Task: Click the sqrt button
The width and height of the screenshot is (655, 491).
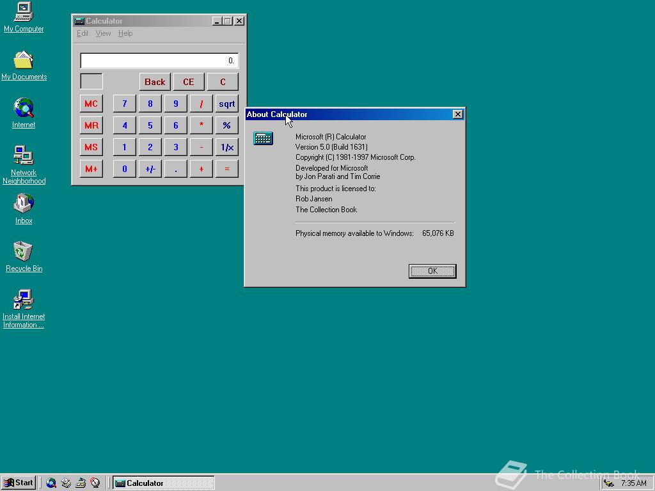Action: point(227,104)
